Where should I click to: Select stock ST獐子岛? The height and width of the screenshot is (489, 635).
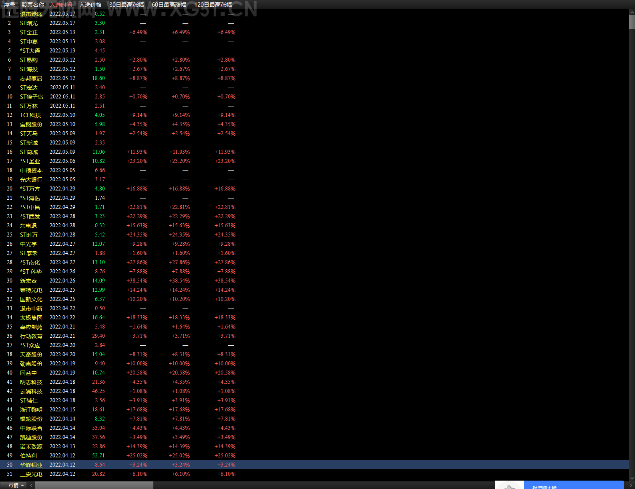point(32,97)
